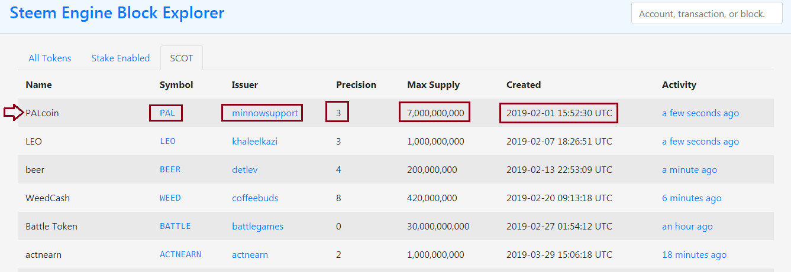Open the BATTLE token symbol link
Image resolution: width=791 pixels, height=272 pixels.
click(x=175, y=227)
